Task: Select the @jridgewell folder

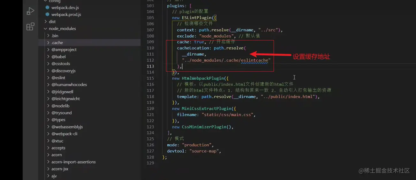Action: [x=62, y=92]
